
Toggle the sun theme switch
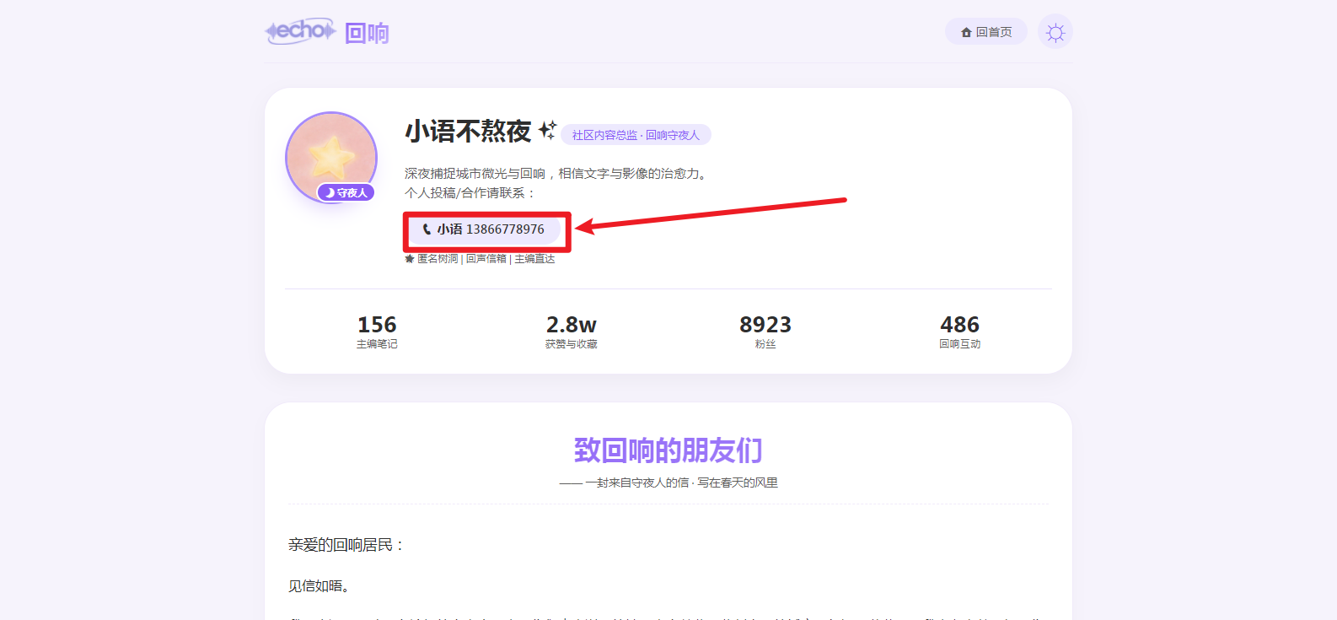(x=1055, y=32)
